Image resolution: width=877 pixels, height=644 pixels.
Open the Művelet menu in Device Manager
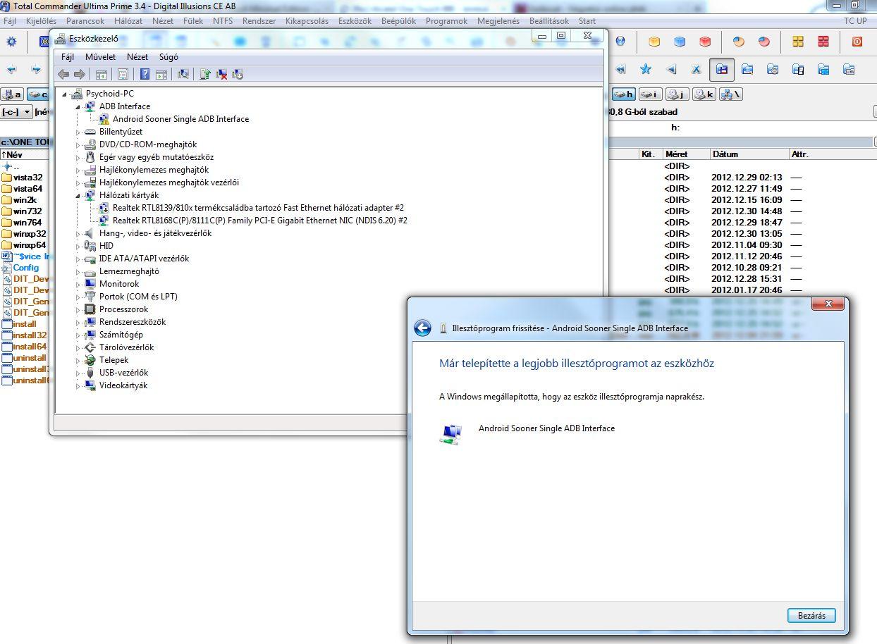(100, 57)
